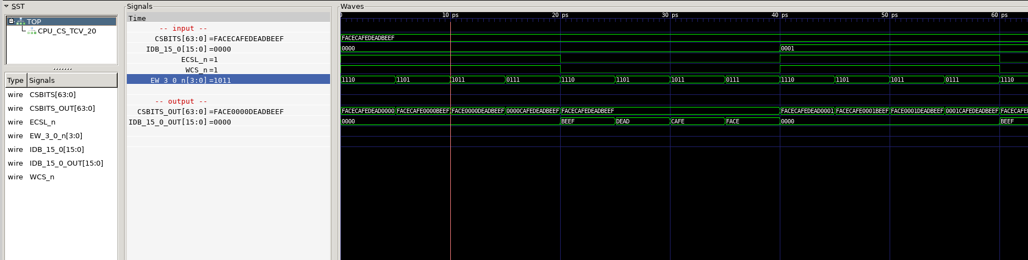Click the 0001CAFEDEADBEEF waveform segment
The width and height of the screenshot is (1028, 260).
(x=972, y=111)
